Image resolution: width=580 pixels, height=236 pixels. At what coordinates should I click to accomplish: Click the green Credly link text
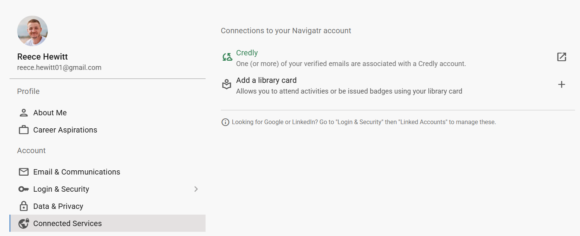(x=247, y=53)
